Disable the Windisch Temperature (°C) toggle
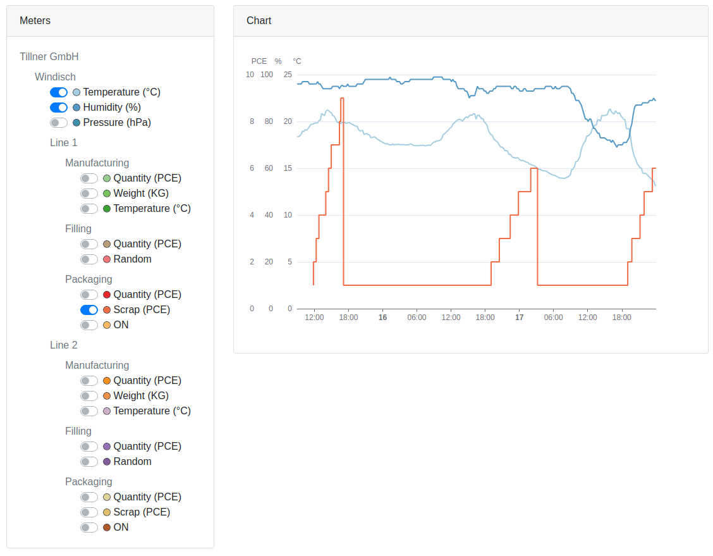The image size is (713, 556). click(59, 92)
